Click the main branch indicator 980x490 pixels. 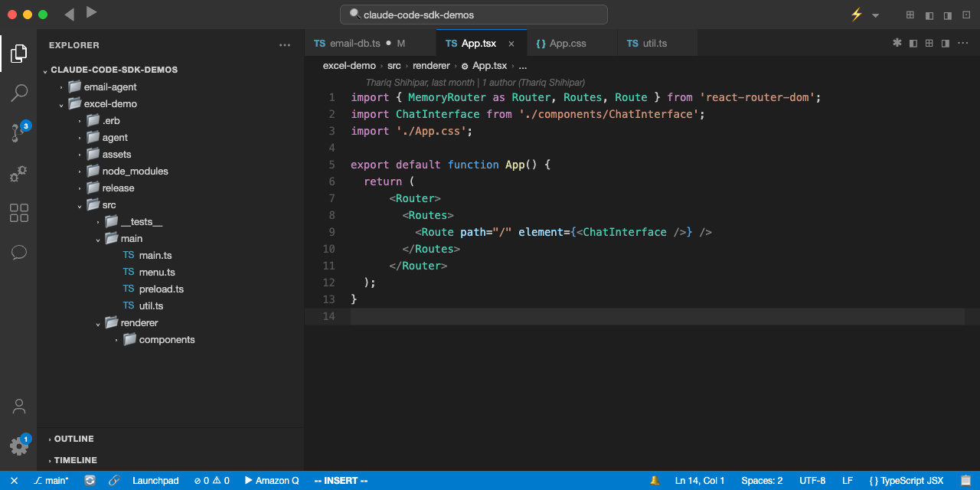coord(51,481)
